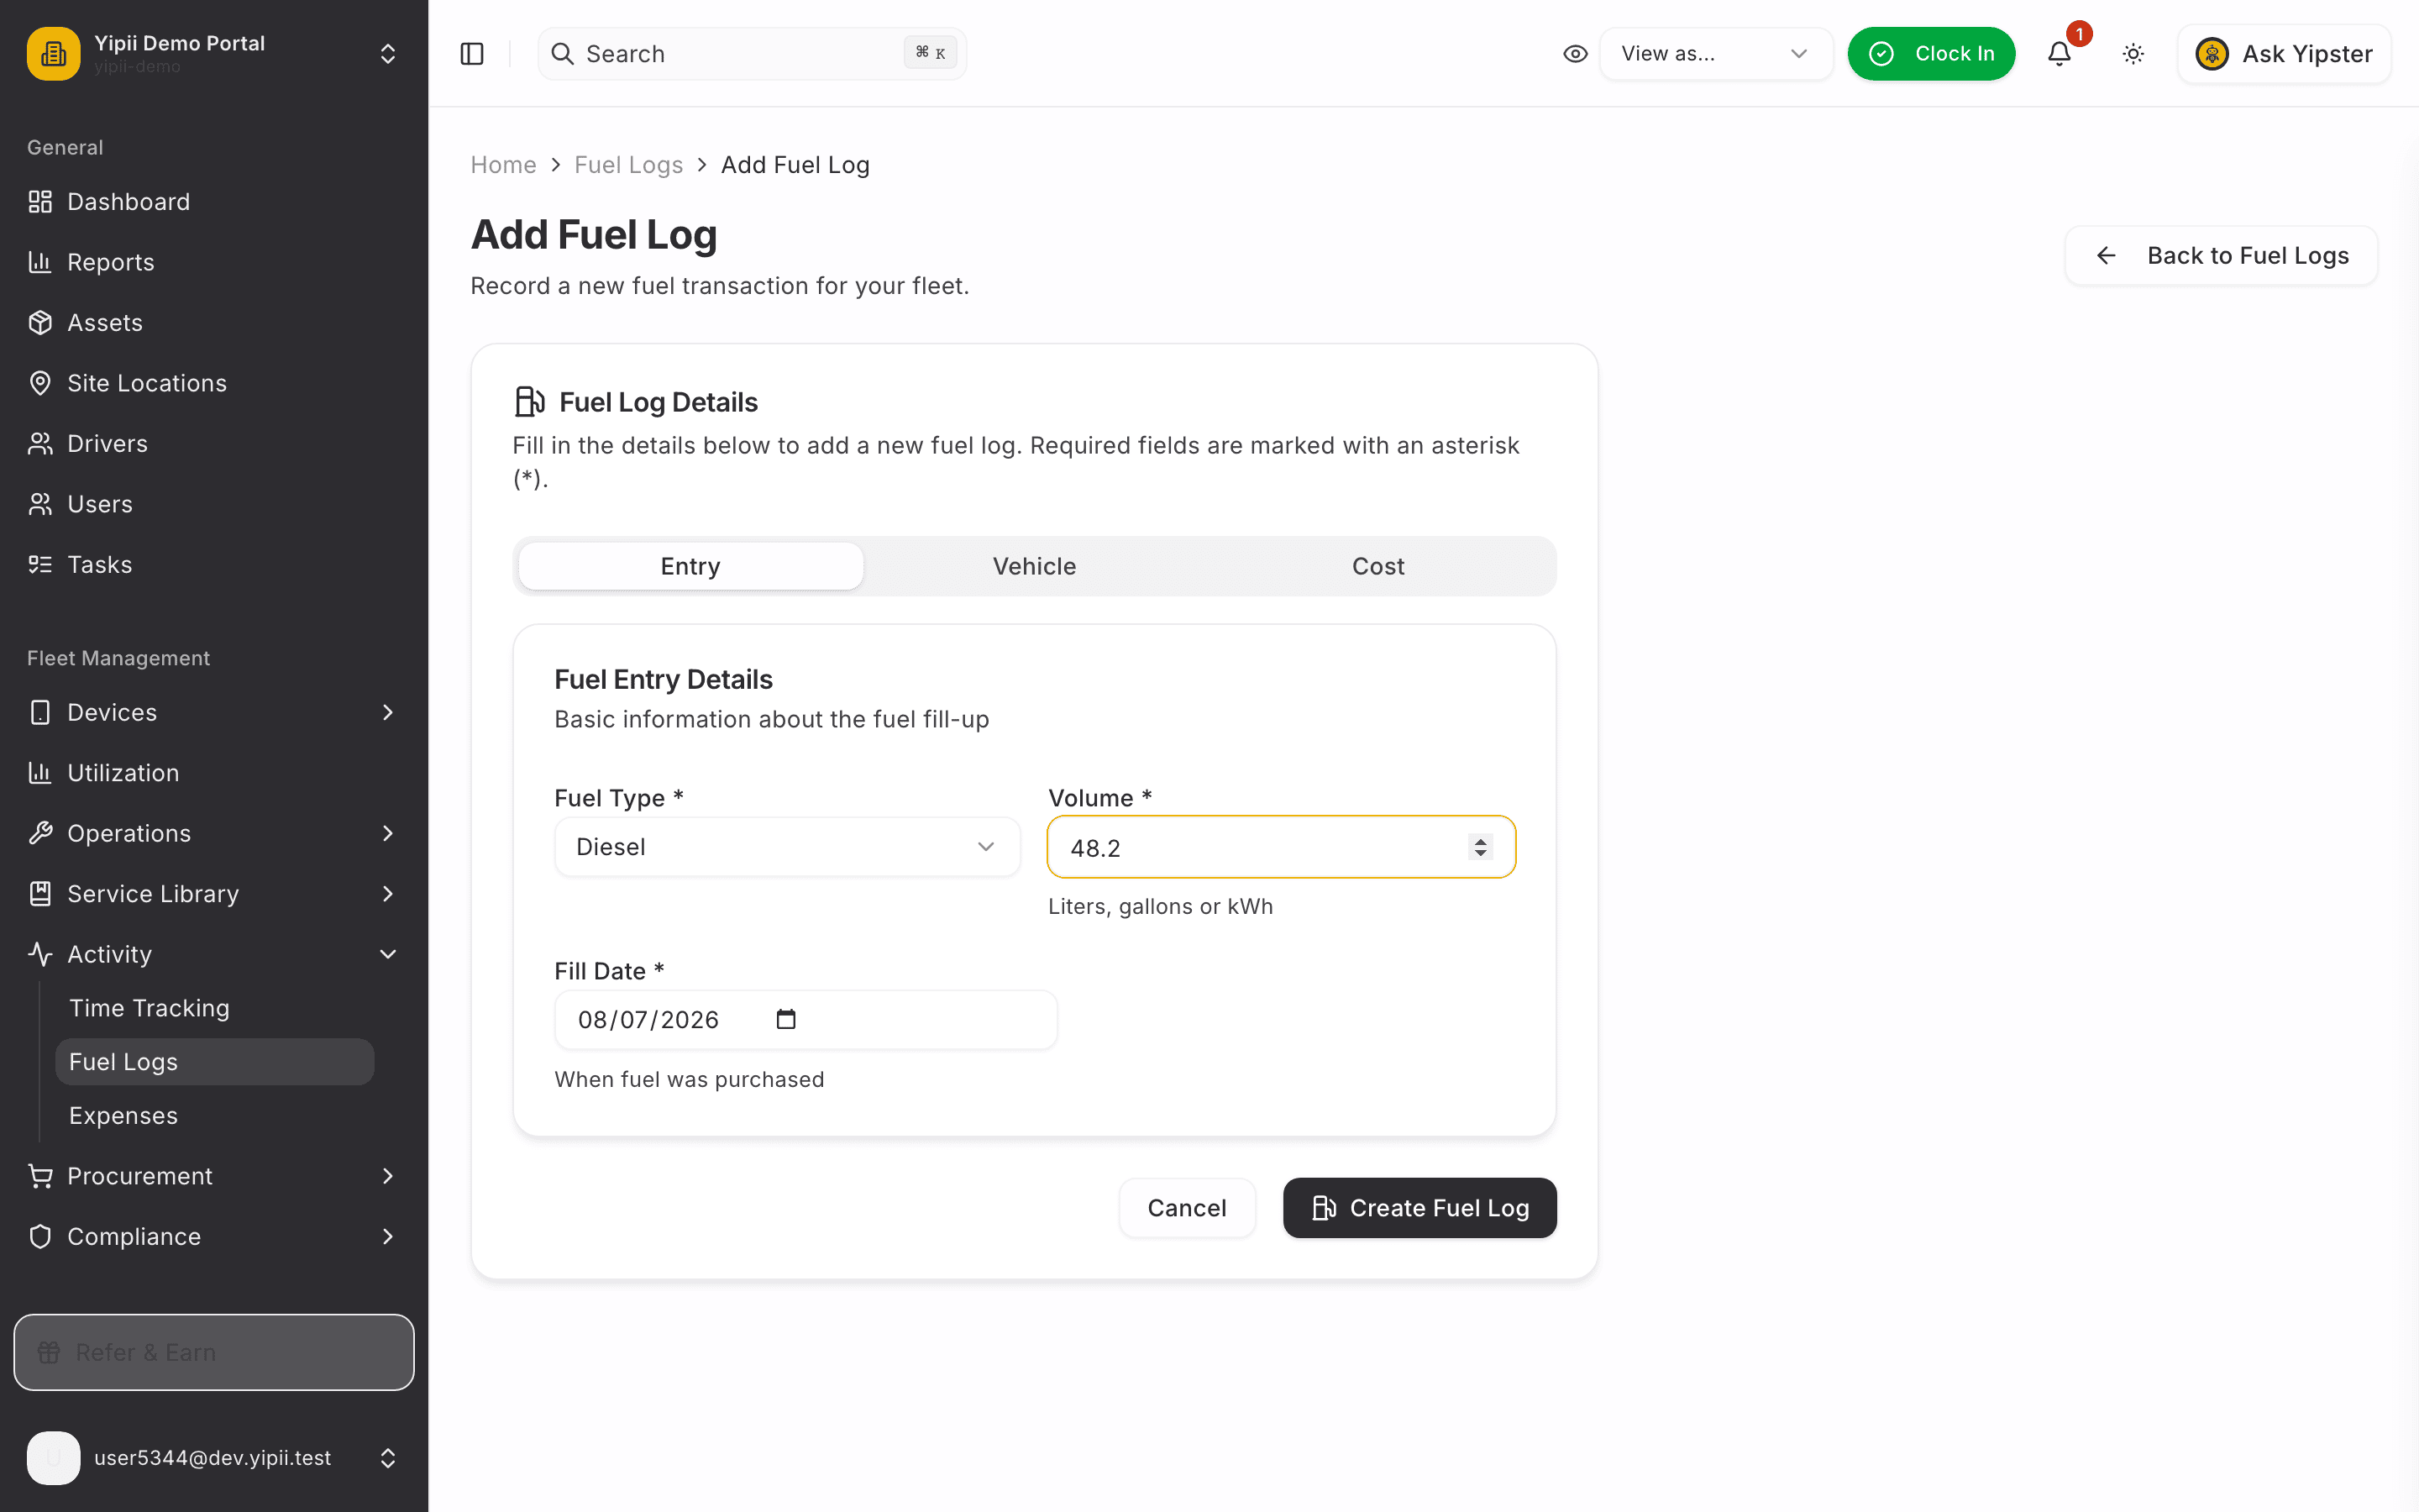Click the eye view-as icon
The height and width of the screenshot is (1512, 2419).
tap(1576, 54)
